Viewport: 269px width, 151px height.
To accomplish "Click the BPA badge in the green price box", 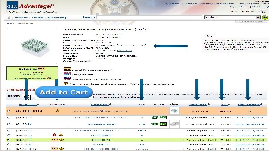I will pyautogui.click(x=41, y=69).
